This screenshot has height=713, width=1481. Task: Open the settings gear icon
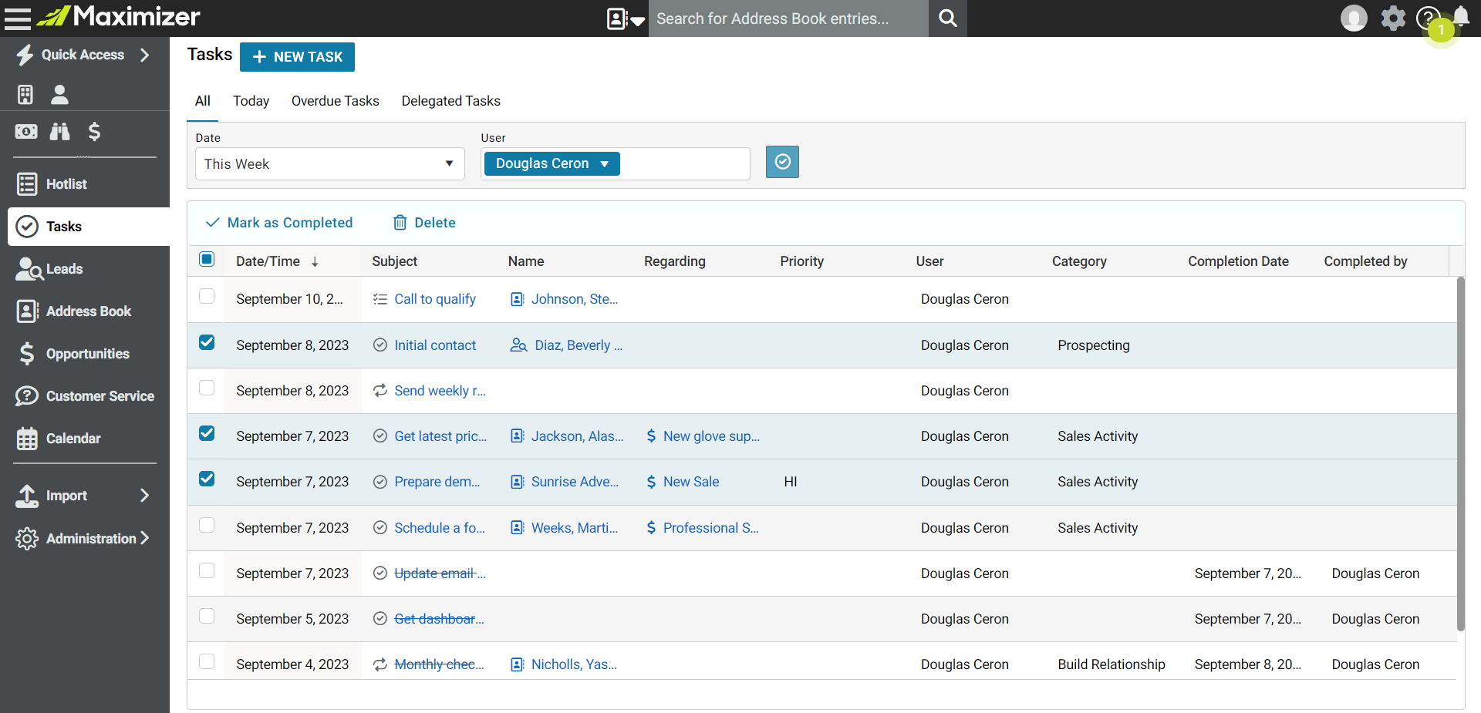[1393, 18]
